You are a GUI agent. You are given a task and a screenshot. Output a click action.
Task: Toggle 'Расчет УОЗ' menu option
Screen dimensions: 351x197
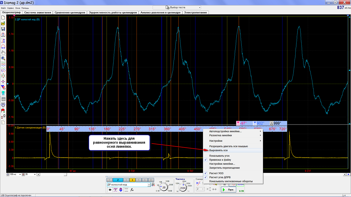(233, 173)
